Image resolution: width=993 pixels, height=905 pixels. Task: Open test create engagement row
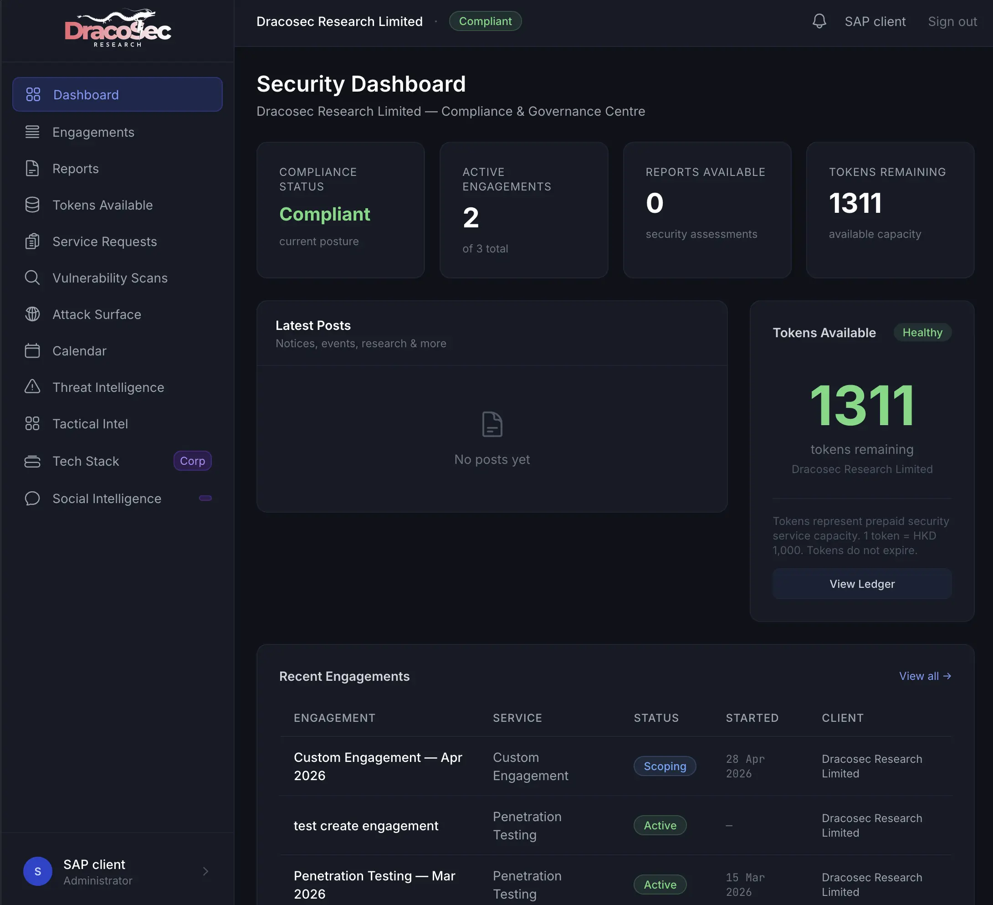(x=615, y=825)
